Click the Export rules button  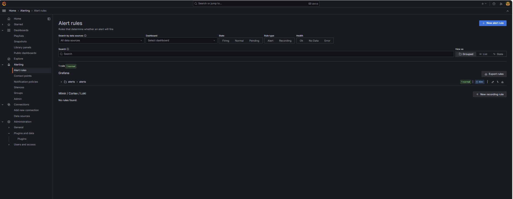pyautogui.click(x=494, y=74)
